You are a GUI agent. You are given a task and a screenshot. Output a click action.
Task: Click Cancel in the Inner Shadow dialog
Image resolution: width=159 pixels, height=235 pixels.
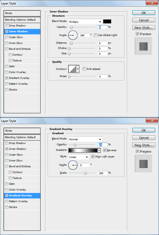coord(144,20)
